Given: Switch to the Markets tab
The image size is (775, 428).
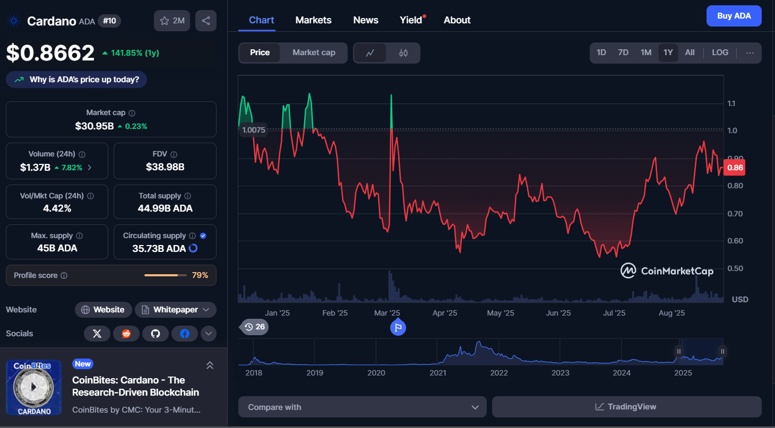Looking at the screenshot, I should (313, 20).
